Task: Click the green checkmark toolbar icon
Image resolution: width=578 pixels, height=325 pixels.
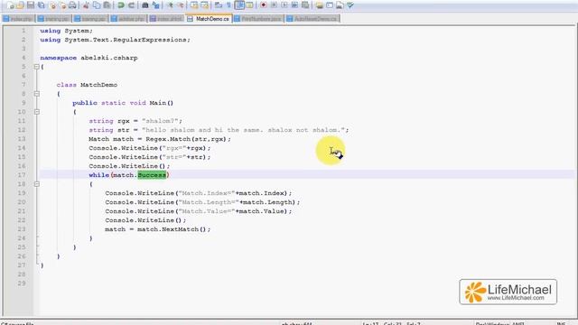Action: coord(350,5)
